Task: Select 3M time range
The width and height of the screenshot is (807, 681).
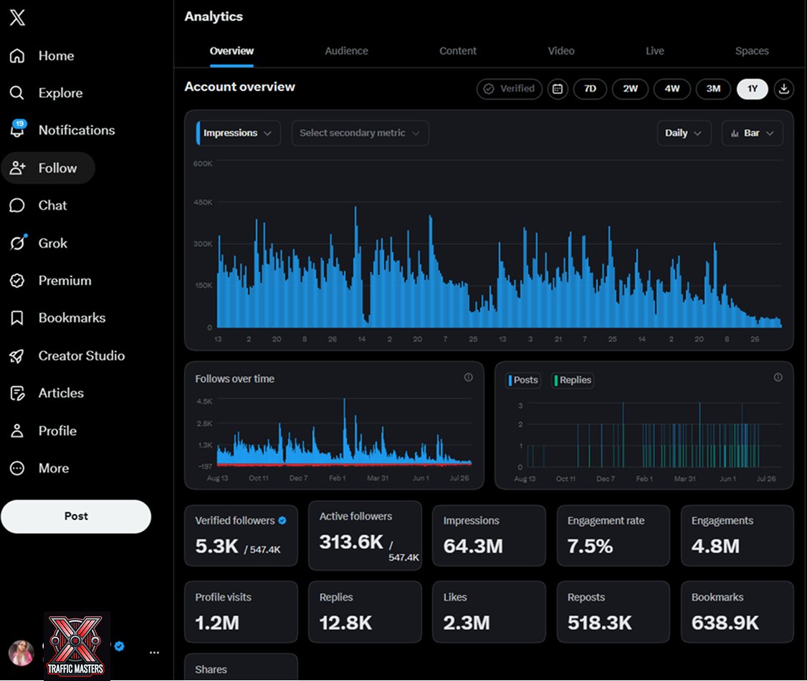Action: [713, 89]
